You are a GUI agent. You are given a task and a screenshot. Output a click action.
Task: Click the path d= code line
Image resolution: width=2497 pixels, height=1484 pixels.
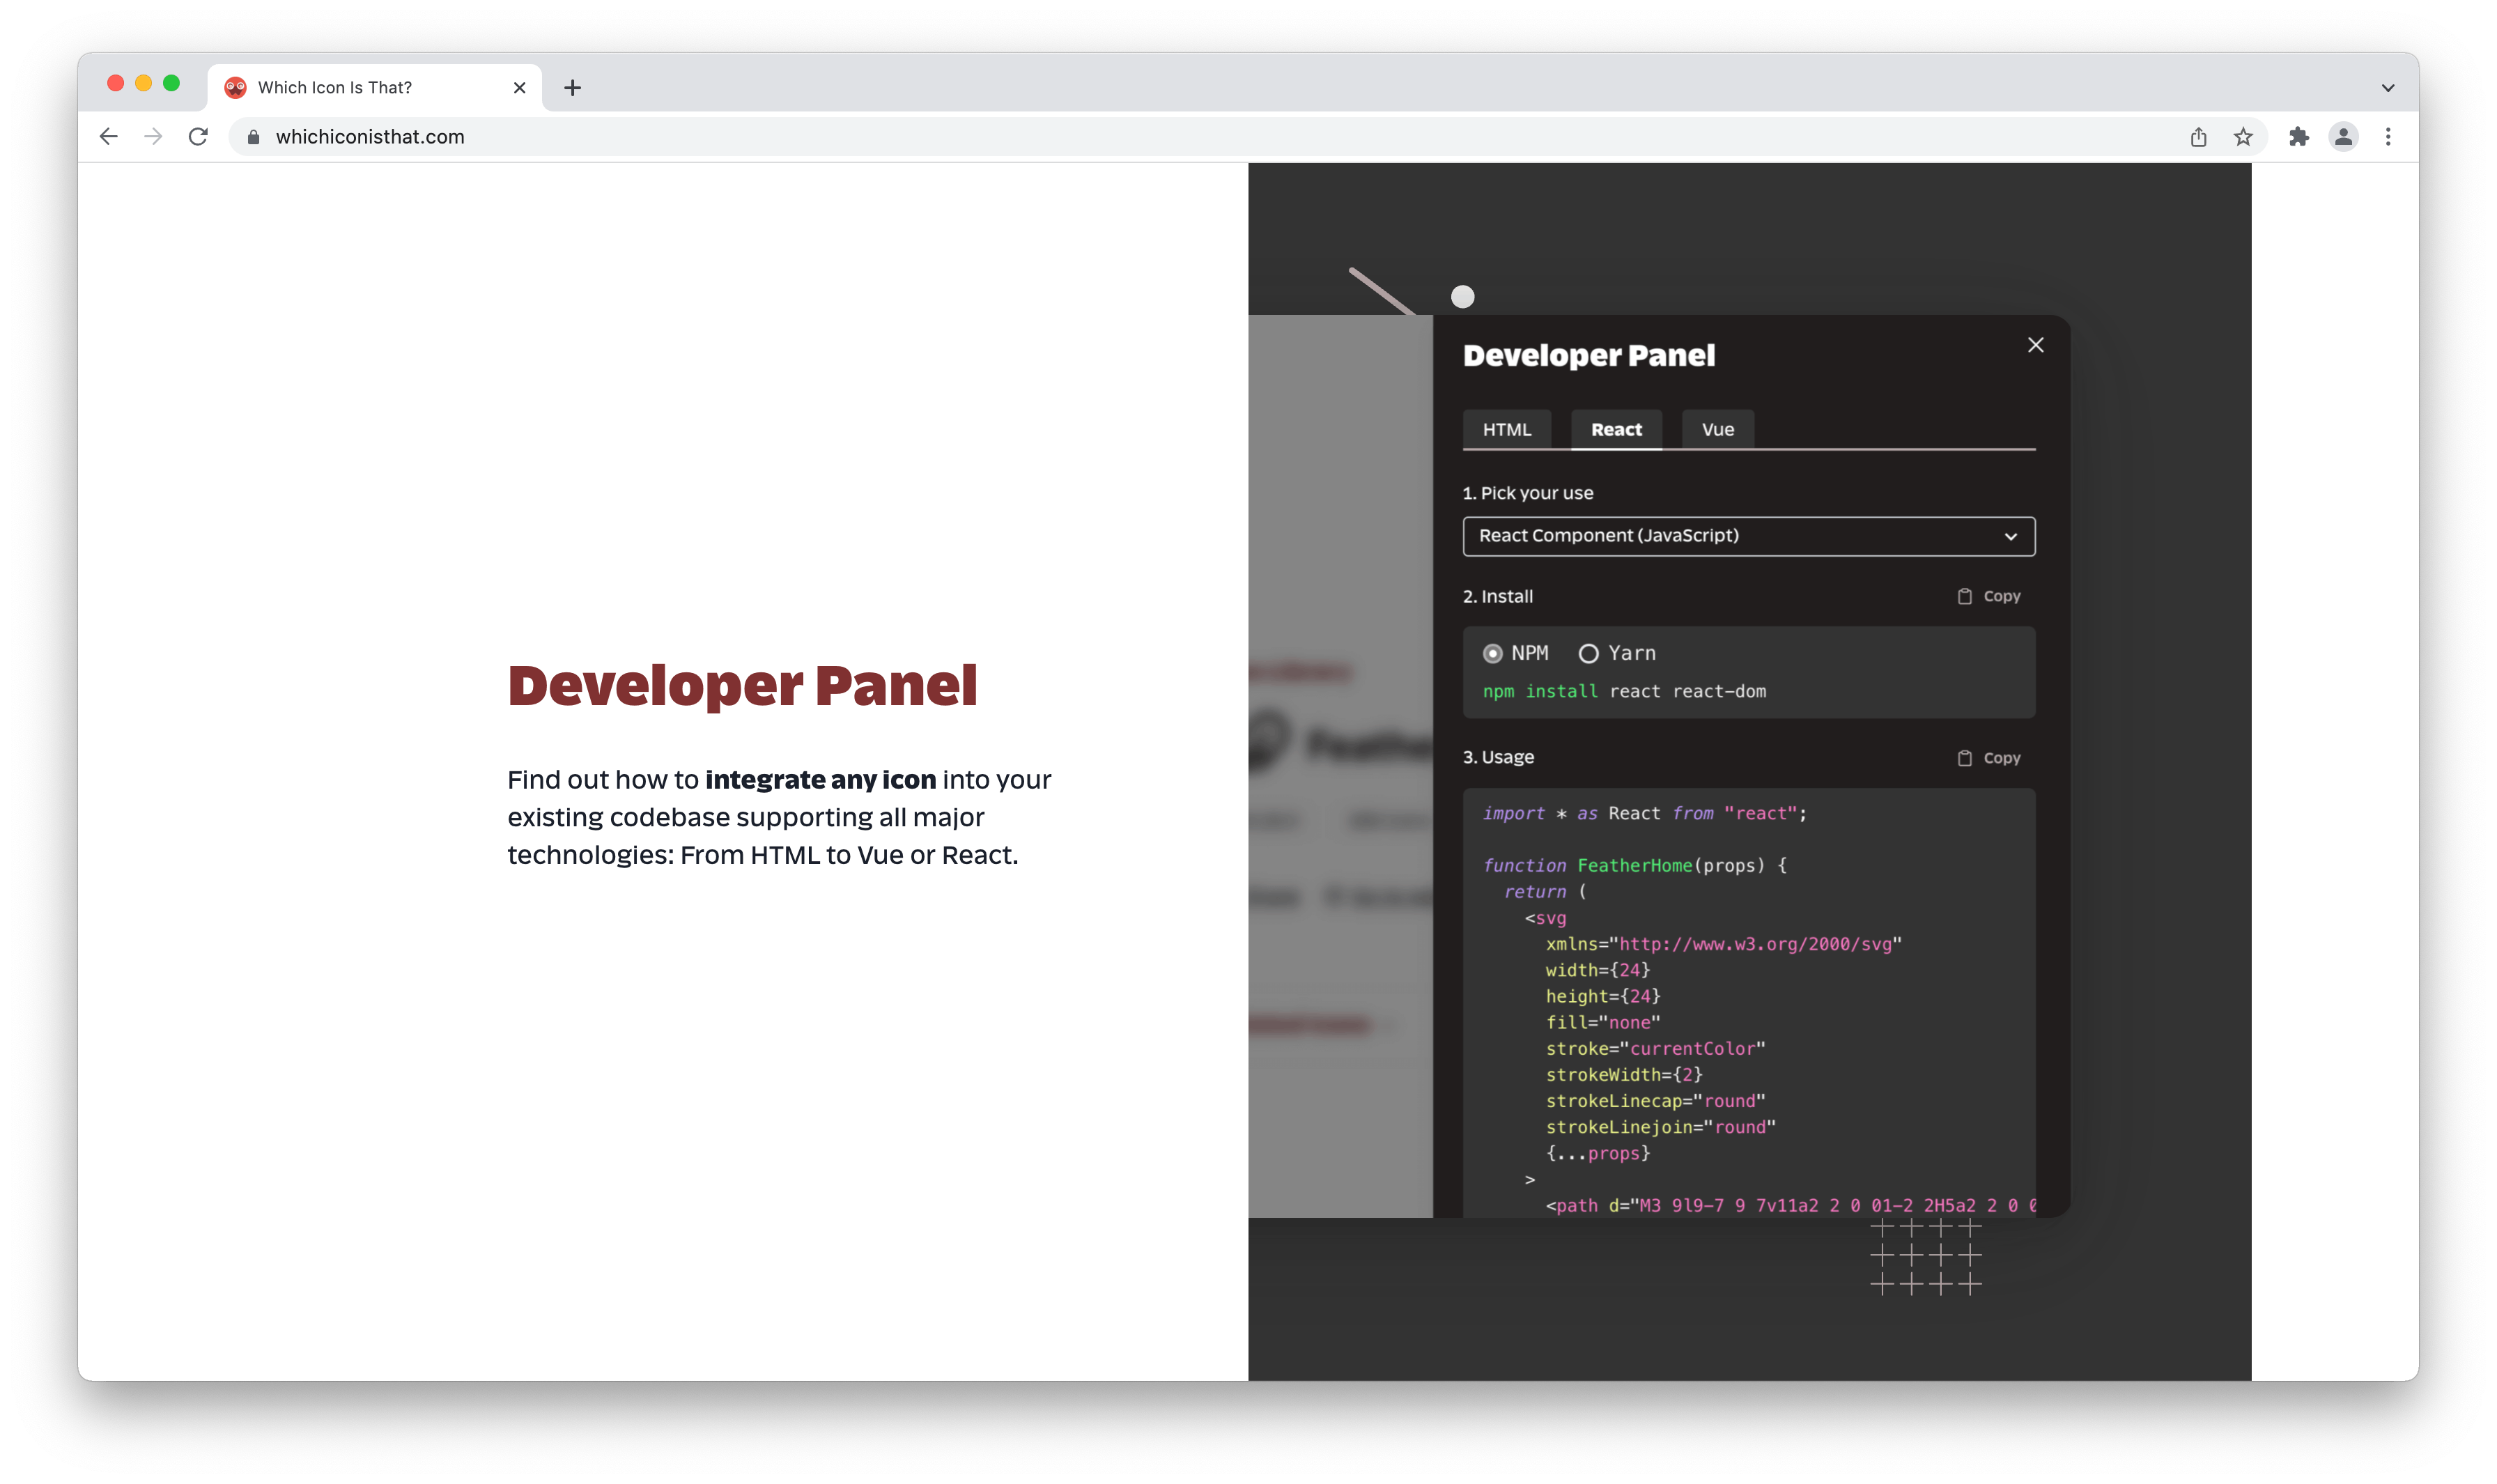(1790, 1205)
